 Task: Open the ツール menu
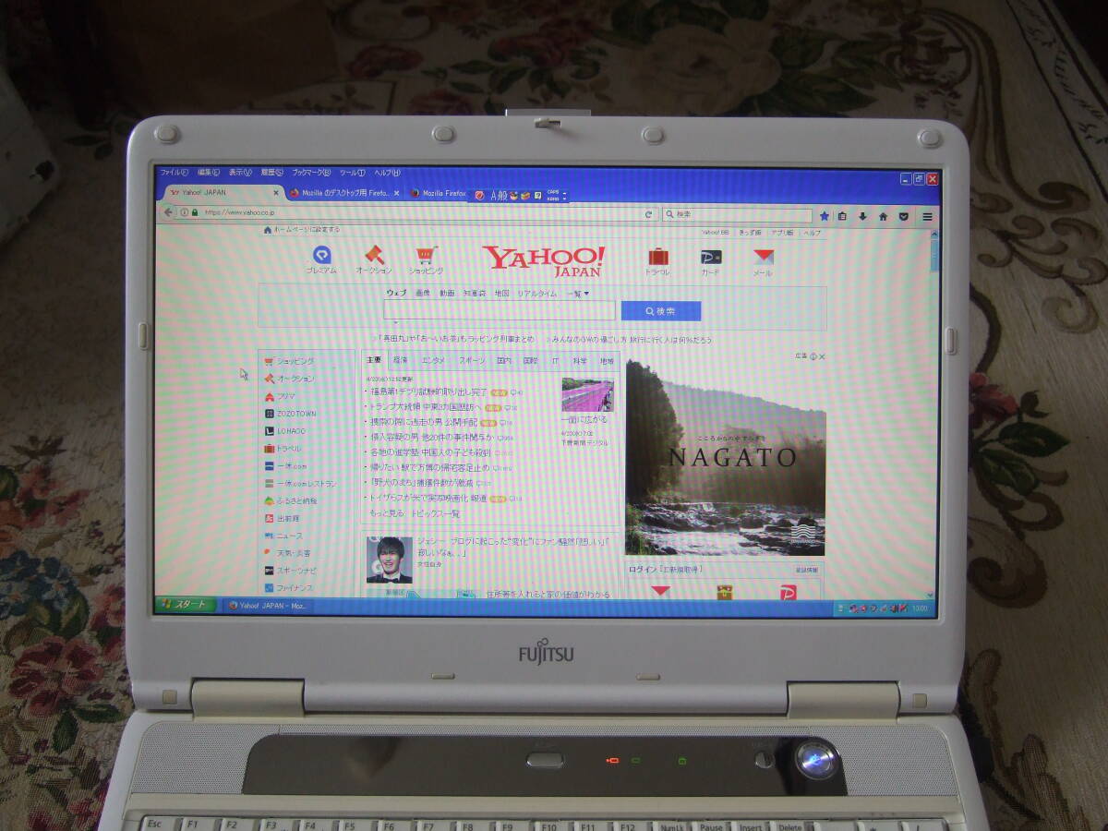[352, 173]
